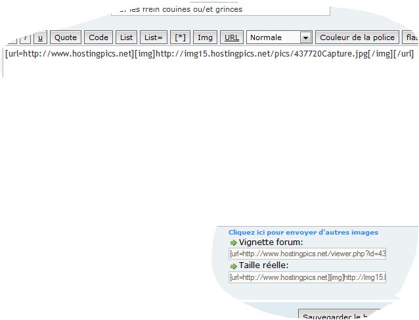Click the List button
419x320 pixels.
coord(126,37)
